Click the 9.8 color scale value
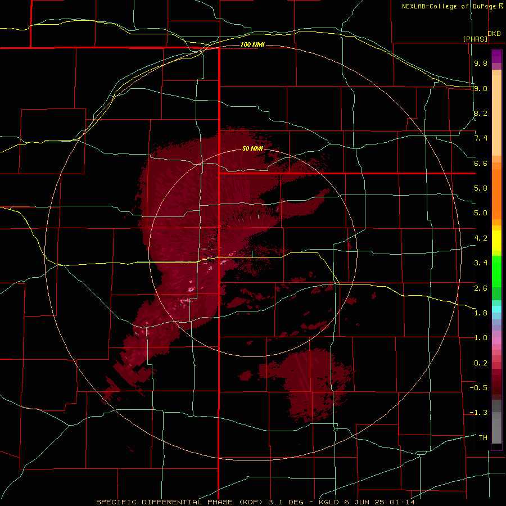This screenshot has height=506, width=506. point(481,63)
